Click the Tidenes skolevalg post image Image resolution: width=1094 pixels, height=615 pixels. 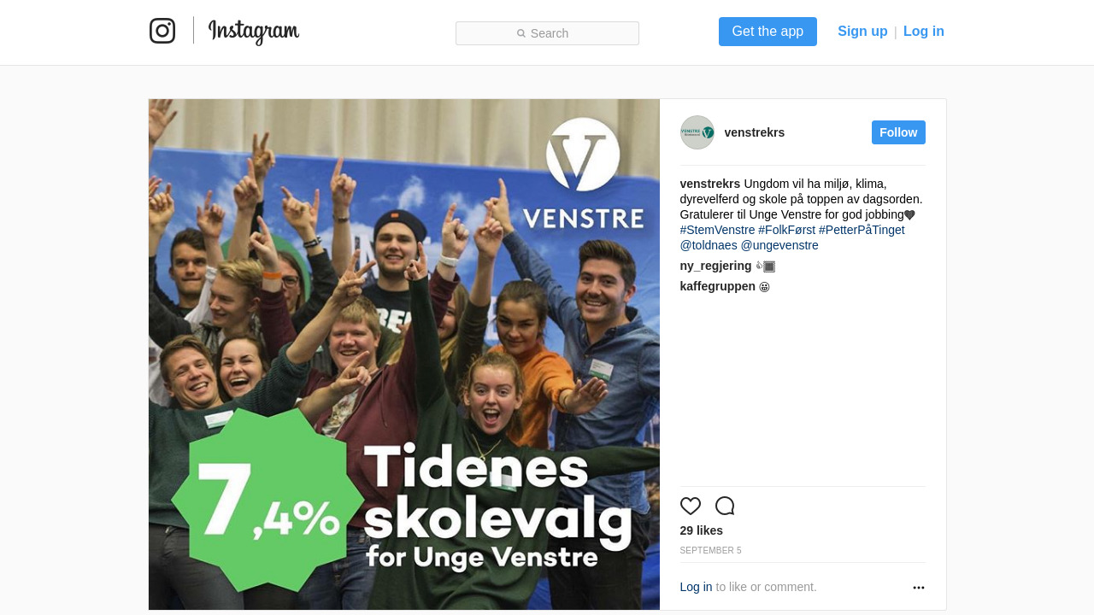[404, 354]
